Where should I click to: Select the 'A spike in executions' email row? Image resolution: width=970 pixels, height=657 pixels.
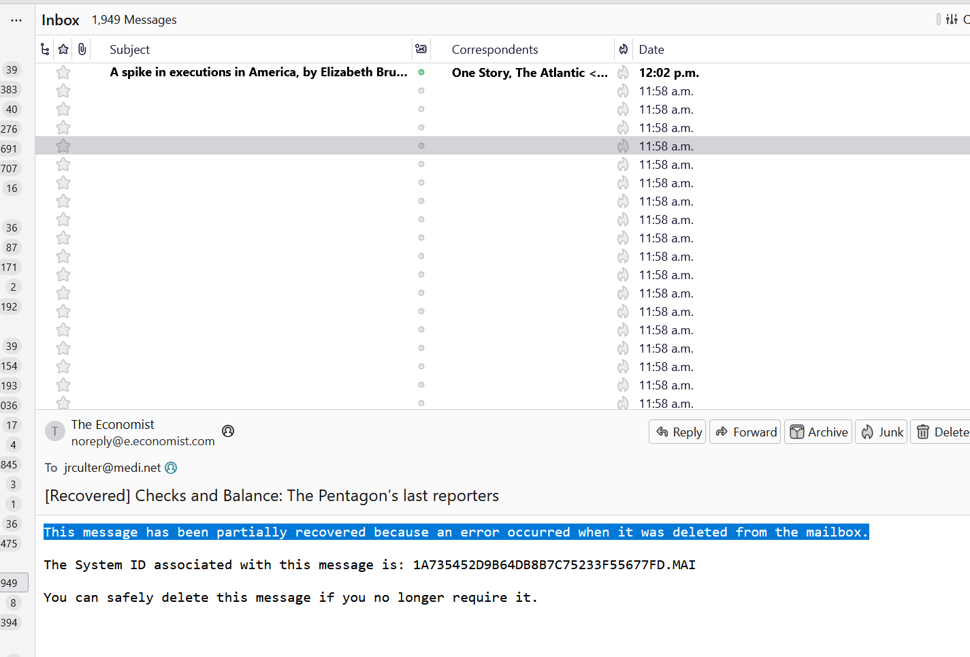(x=259, y=72)
